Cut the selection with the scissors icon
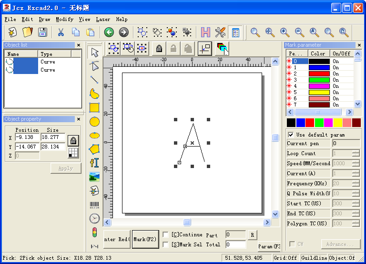366x264 pixels. (x=61, y=32)
